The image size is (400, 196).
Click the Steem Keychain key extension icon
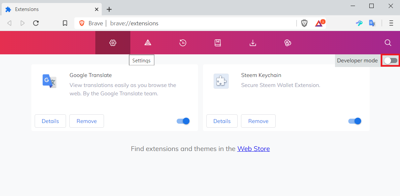pos(359,23)
